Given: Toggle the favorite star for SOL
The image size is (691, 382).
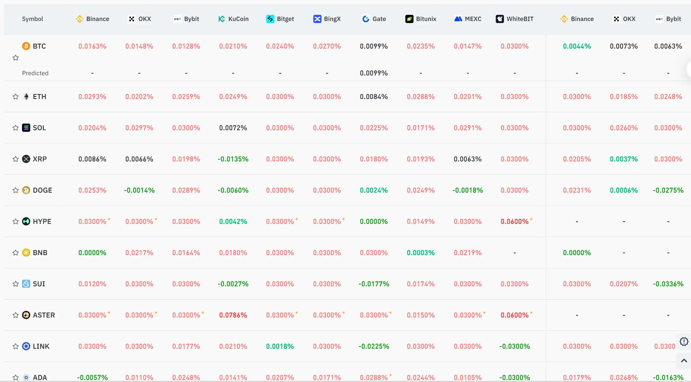Looking at the screenshot, I should point(16,128).
